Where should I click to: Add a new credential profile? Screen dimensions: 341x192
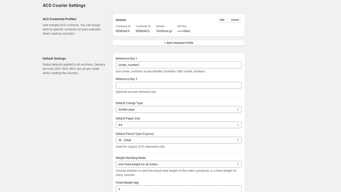[x=179, y=43]
